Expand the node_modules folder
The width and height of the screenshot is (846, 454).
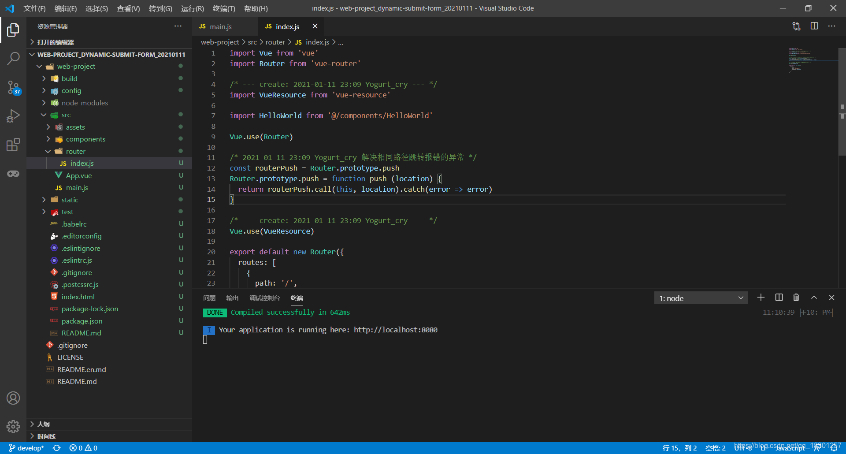point(109,103)
